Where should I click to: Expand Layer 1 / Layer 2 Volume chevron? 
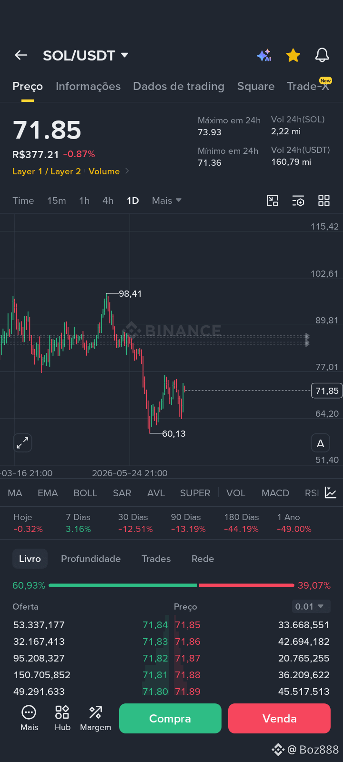(x=127, y=171)
